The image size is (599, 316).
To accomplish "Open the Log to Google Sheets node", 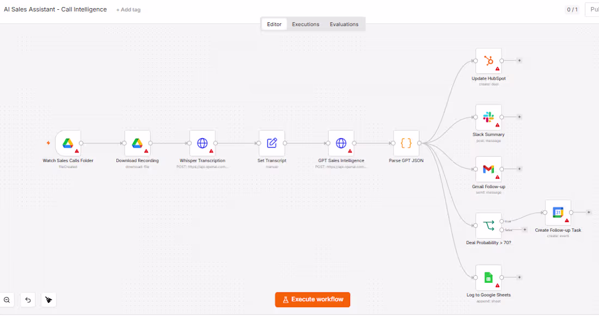I will tap(488, 278).
